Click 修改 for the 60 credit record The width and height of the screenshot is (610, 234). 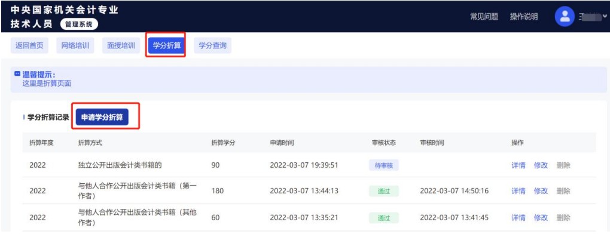541,217
